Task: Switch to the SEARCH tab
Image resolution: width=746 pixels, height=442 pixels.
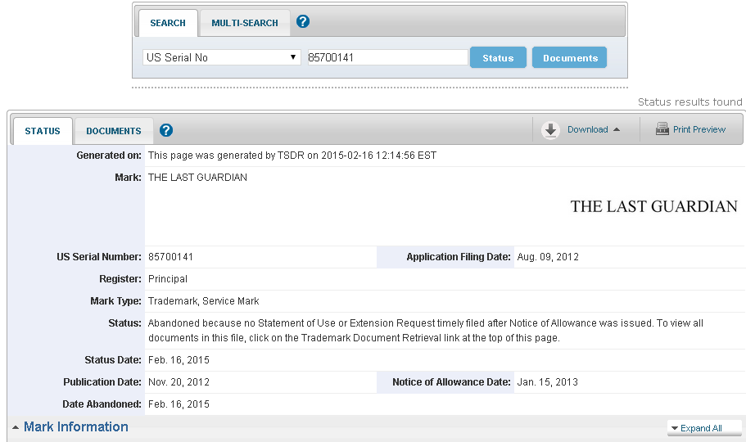Action: click(x=168, y=23)
